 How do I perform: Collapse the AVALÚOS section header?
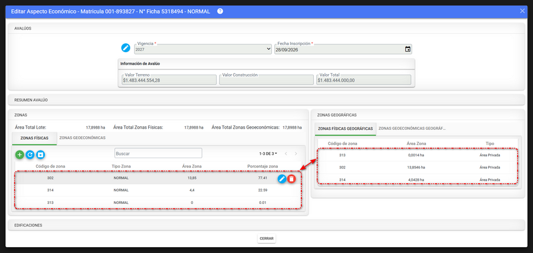(266, 28)
